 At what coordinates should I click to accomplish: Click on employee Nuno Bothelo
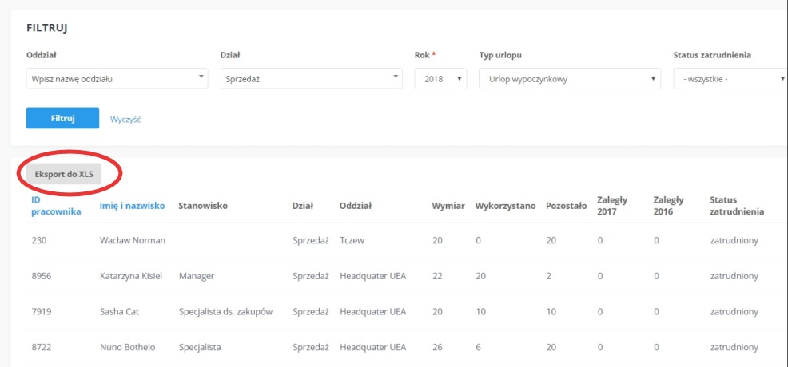click(x=128, y=347)
